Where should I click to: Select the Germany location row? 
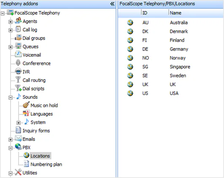click(x=170, y=49)
